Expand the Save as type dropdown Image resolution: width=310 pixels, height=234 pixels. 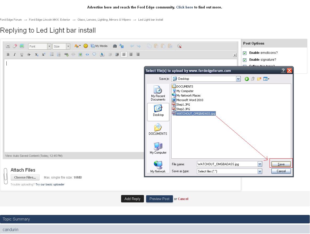coord(260,171)
